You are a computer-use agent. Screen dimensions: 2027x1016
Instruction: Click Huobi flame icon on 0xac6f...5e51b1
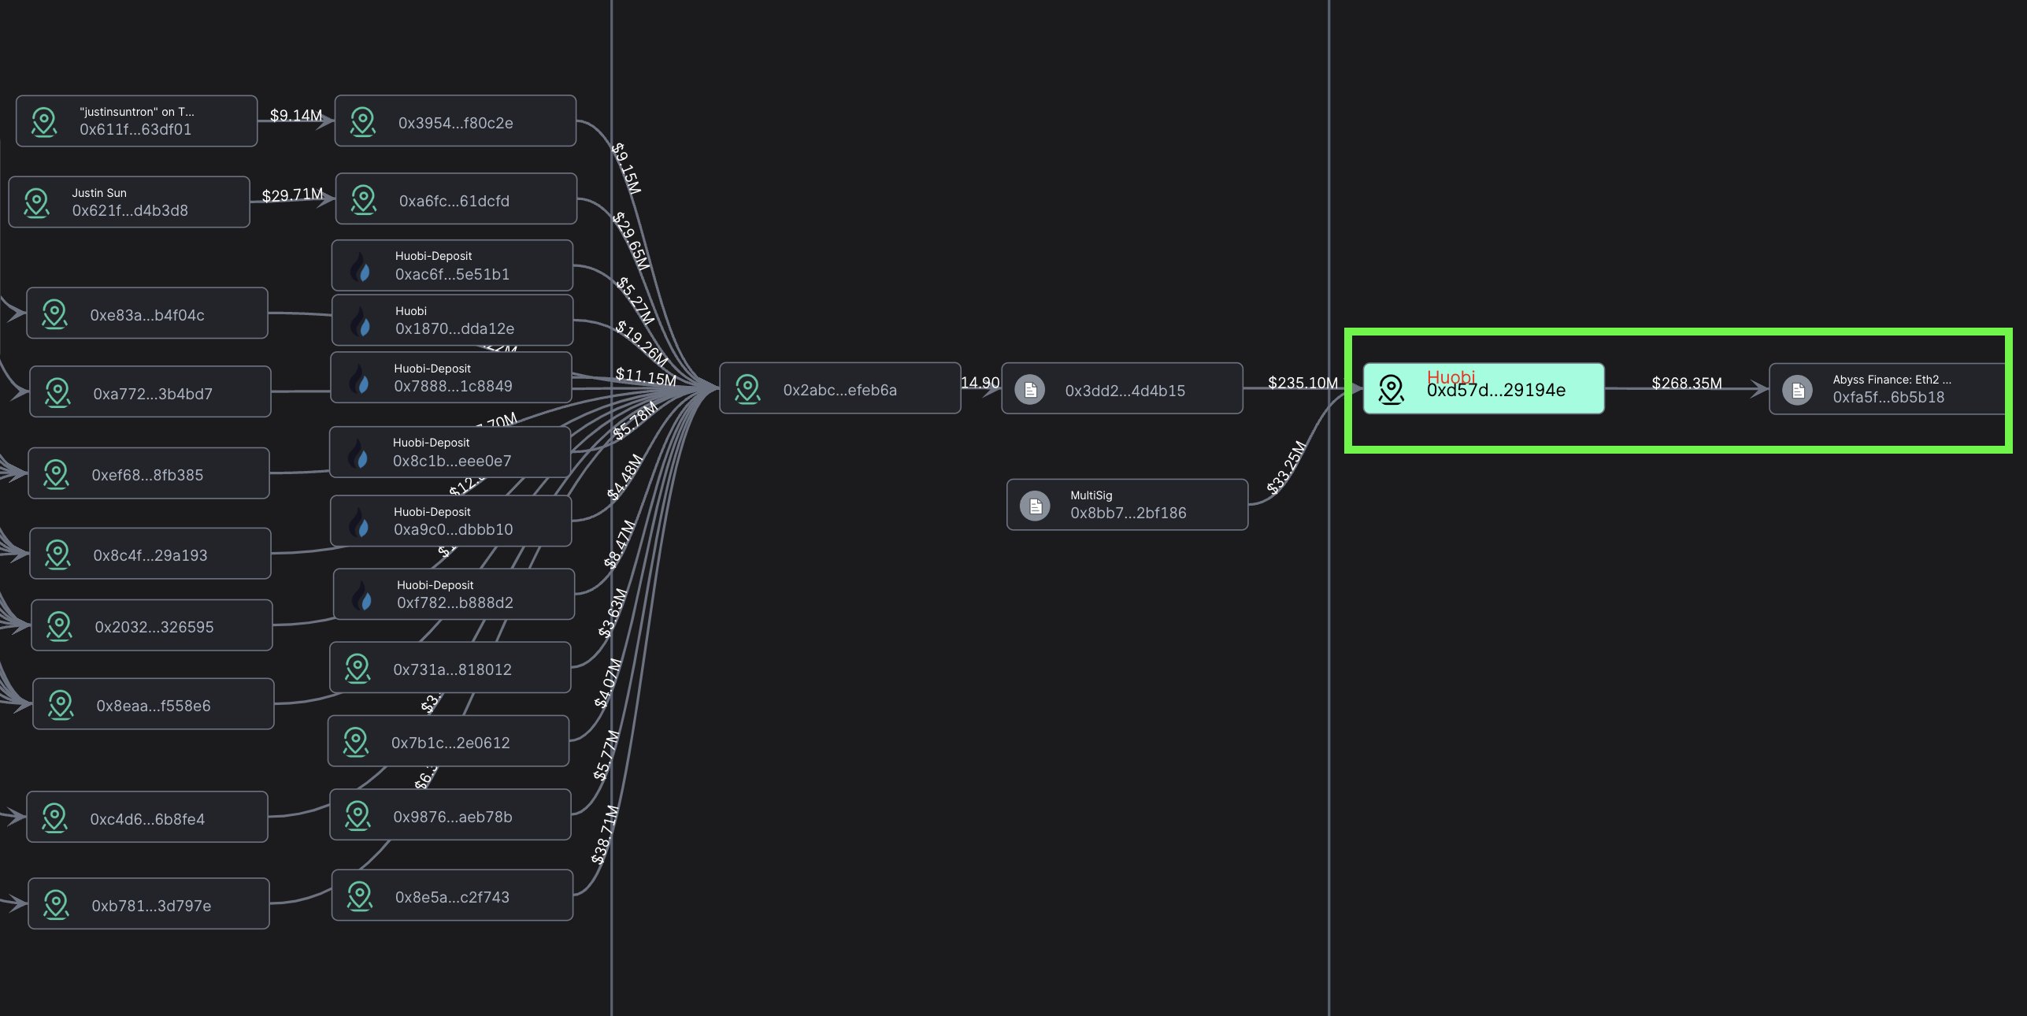coord(361,267)
